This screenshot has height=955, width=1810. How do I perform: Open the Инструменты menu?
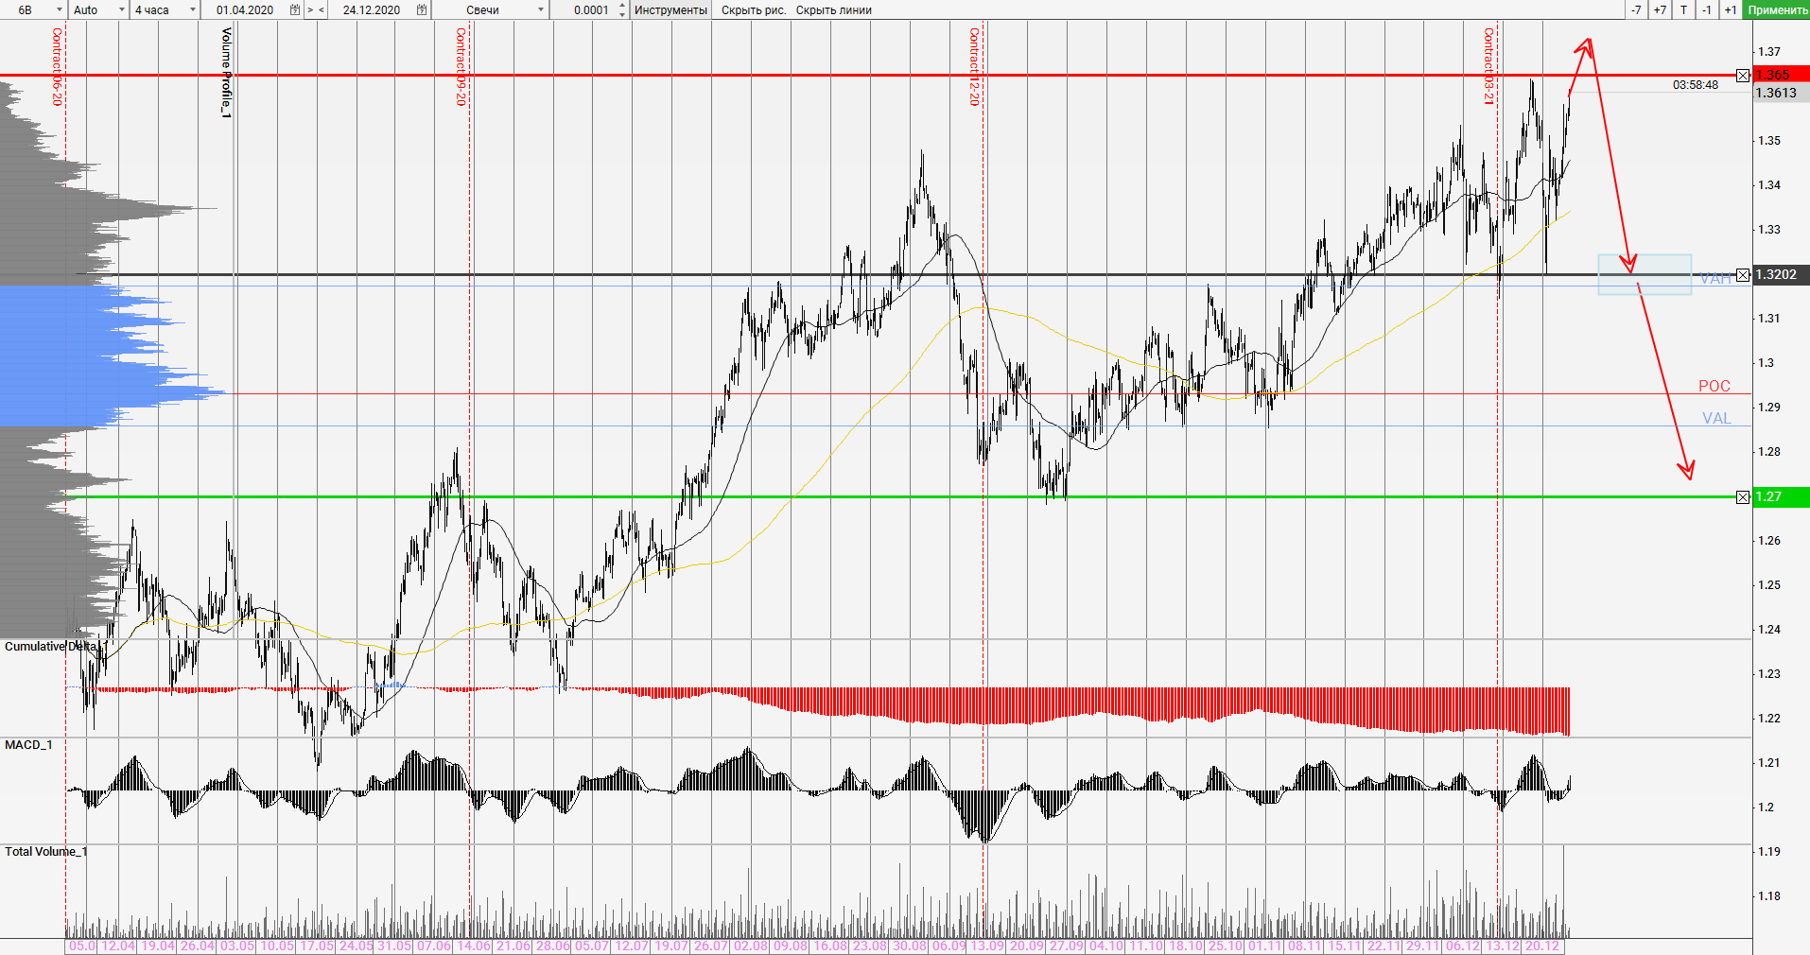click(670, 9)
